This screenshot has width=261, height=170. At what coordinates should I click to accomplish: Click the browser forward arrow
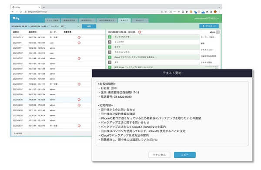pos(17,12)
